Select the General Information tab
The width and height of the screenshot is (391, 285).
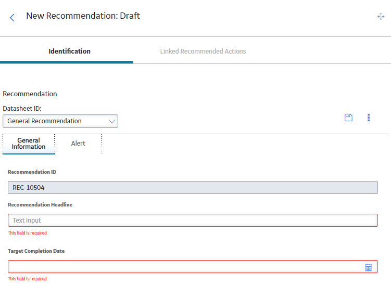point(29,144)
